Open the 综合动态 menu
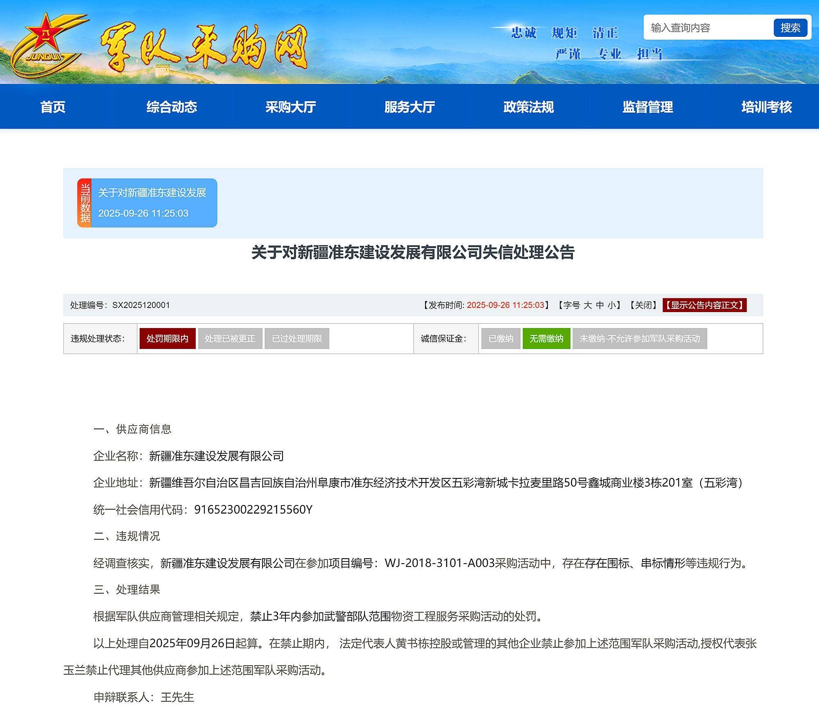Image resolution: width=819 pixels, height=709 pixels. pyautogui.click(x=172, y=107)
